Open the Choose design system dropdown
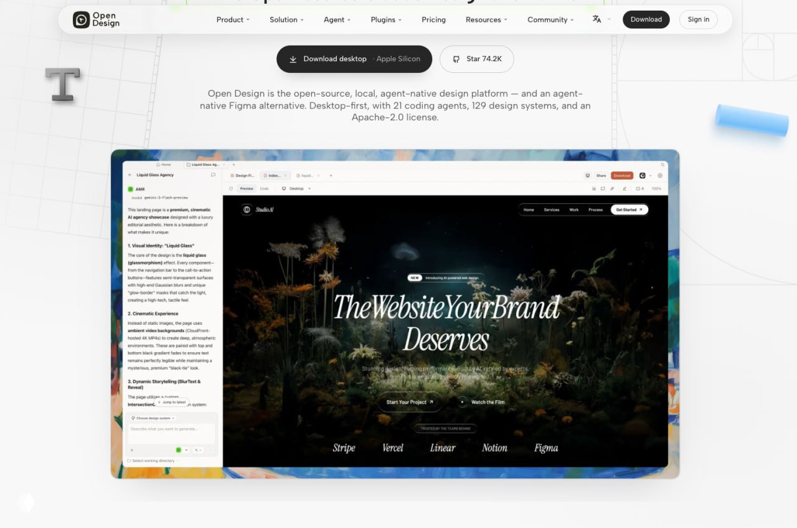This screenshot has height=528, width=797. coord(153,418)
